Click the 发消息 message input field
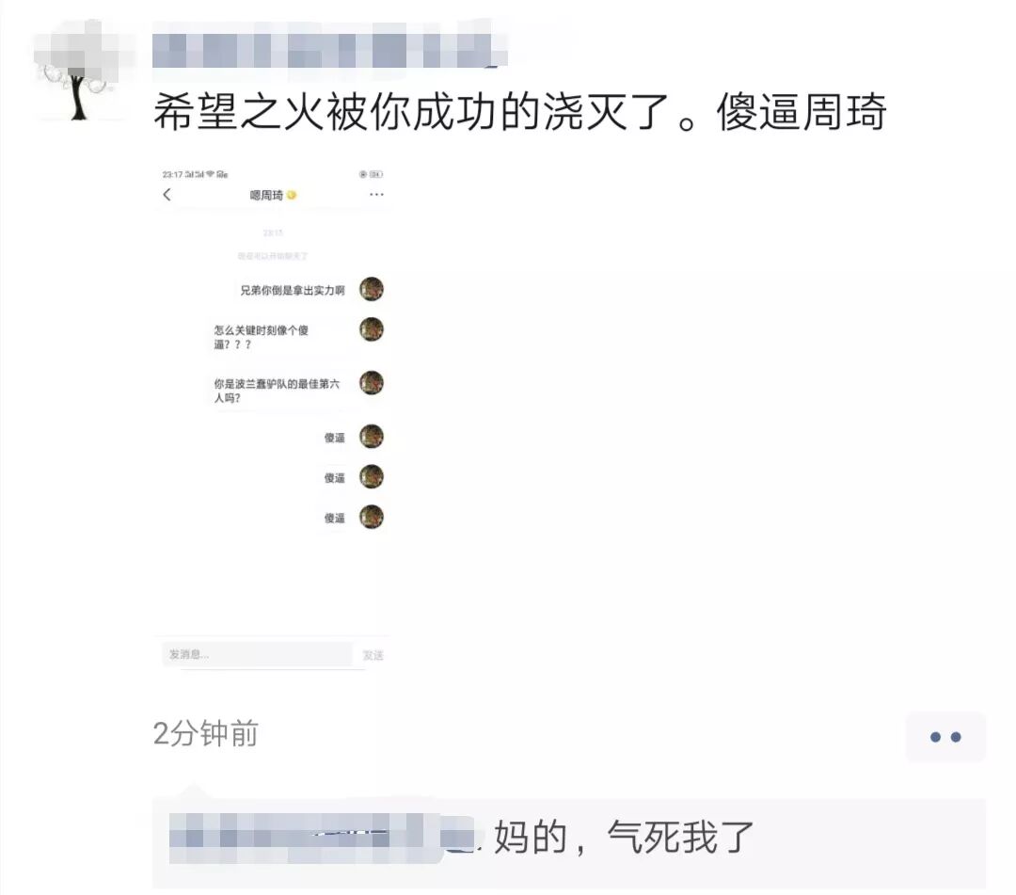 [257, 655]
